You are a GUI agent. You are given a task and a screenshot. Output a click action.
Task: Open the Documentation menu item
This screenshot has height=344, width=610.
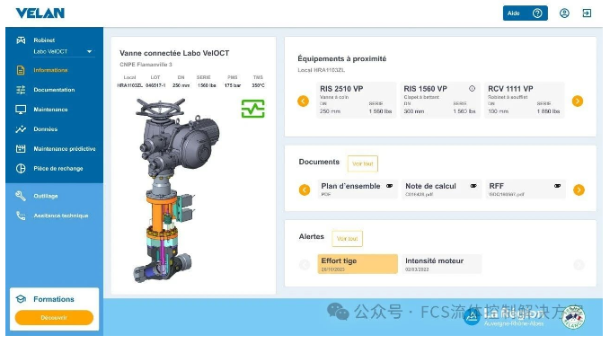pyautogui.click(x=54, y=90)
